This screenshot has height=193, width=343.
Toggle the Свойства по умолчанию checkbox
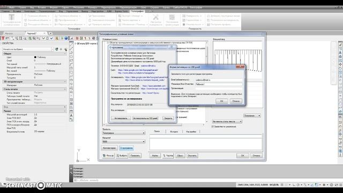pyautogui.click(x=213, y=127)
